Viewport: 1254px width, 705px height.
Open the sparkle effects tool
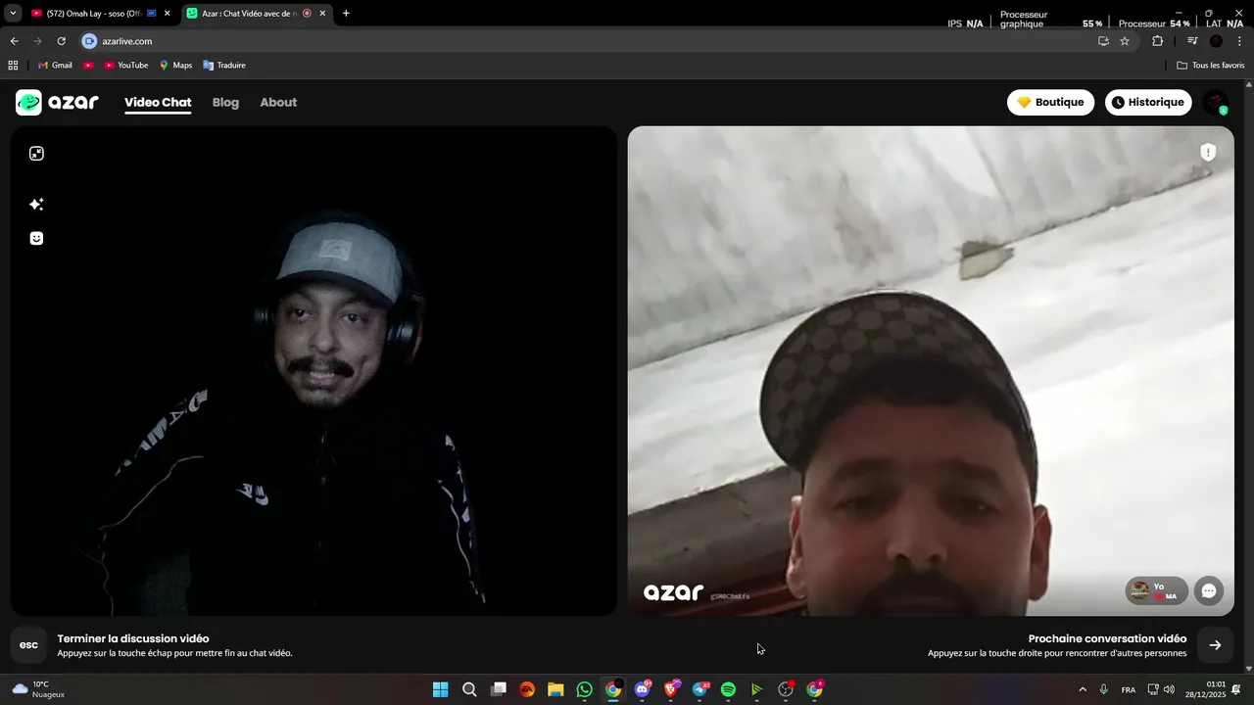coord(36,205)
